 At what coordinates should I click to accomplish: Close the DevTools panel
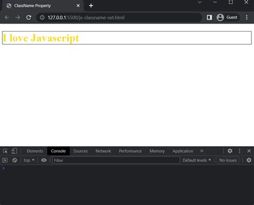pos(249,151)
